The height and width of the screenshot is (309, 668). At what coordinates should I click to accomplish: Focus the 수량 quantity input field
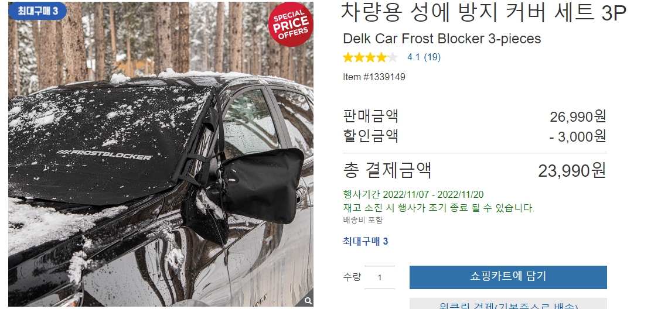point(379,277)
